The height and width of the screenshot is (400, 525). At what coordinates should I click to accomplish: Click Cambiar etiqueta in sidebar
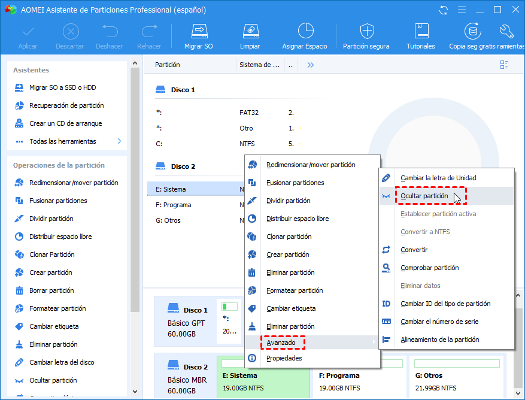click(x=54, y=326)
